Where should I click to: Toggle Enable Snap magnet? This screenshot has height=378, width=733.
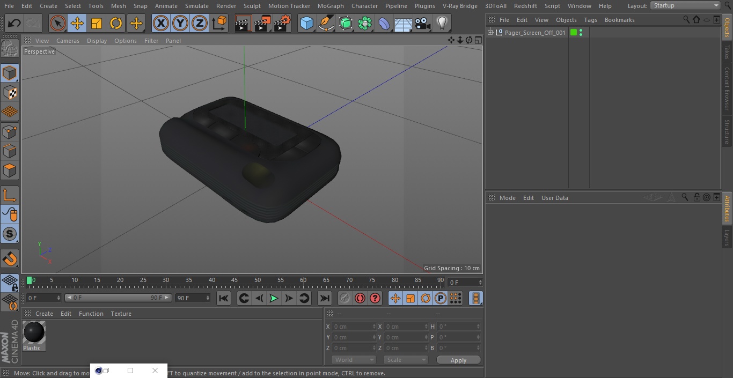tap(10, 258)
